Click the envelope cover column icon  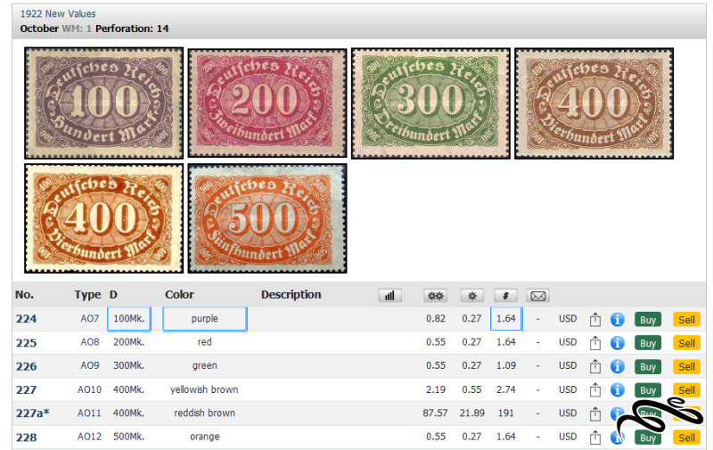coord(538,296)
